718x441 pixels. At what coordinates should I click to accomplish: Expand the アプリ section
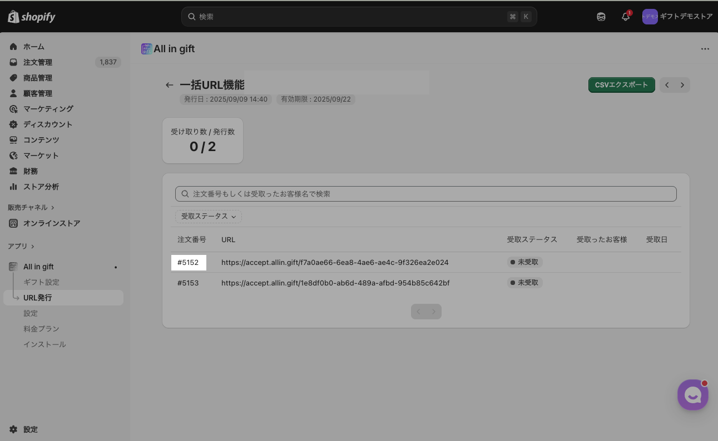[x=21, y=246]
